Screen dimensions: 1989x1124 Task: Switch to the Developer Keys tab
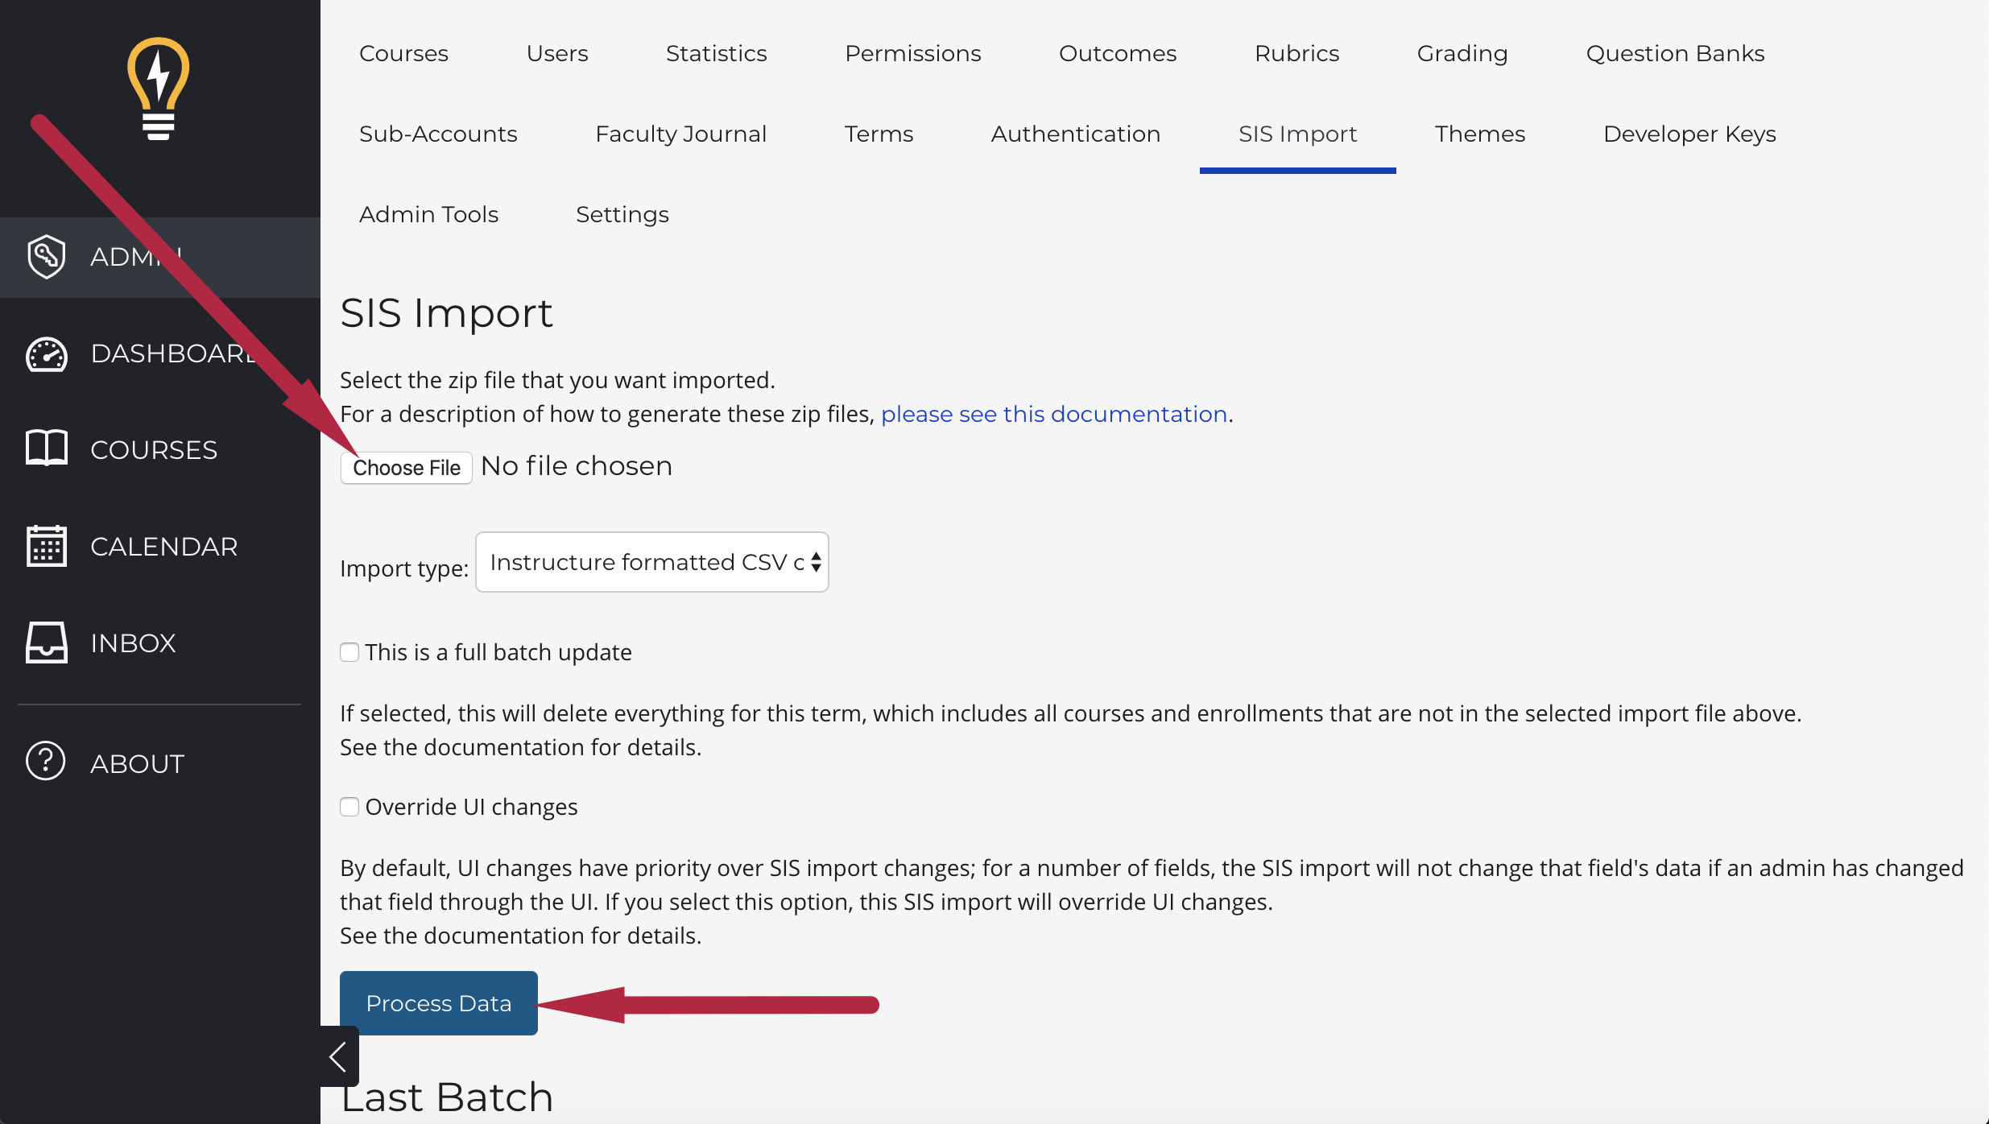(x=1689, y=134)
